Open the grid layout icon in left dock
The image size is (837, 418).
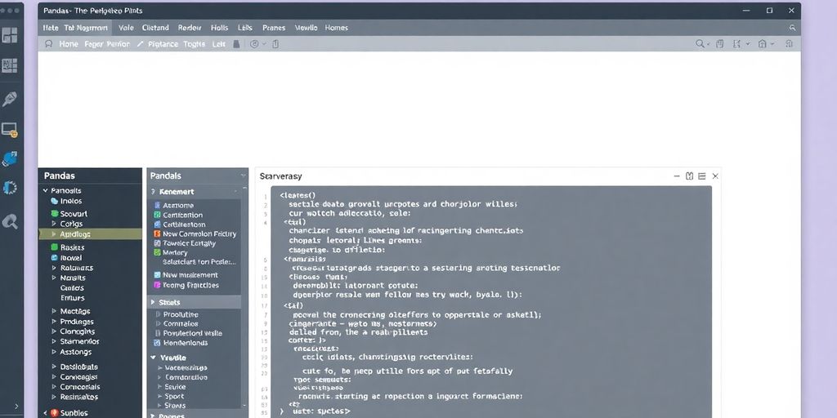tap(10, 35)
